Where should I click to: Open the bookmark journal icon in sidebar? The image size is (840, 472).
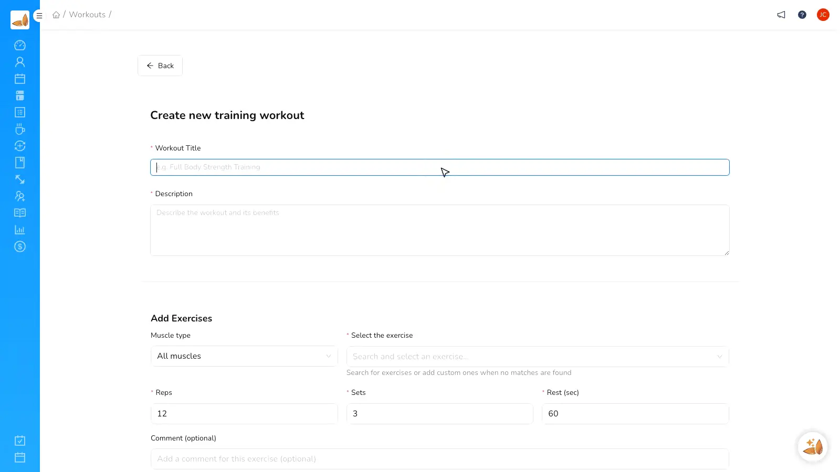(x=20, y=163)
